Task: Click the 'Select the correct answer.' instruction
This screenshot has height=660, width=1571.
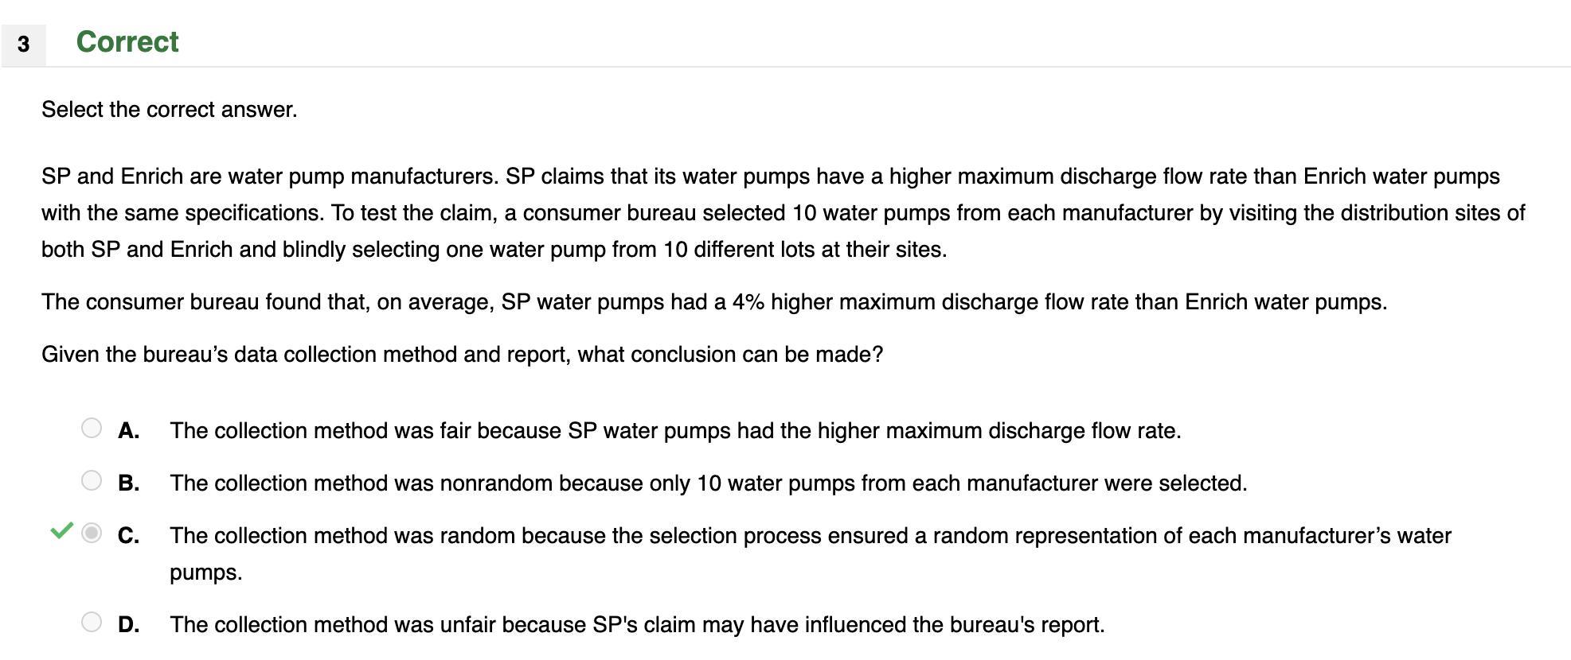Action: pos(170,110)
